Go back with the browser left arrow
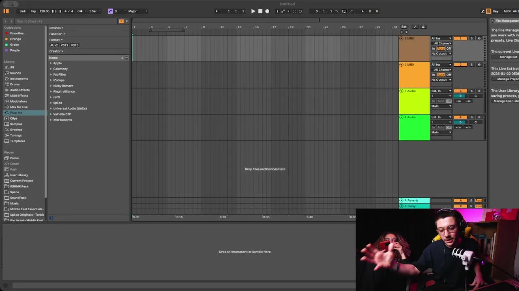The image size is (519, 291). click(6, 21)
